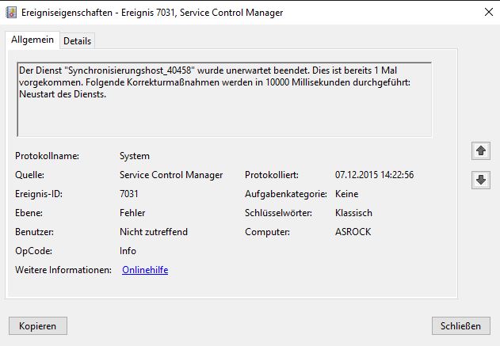Click the Schließen button
Image resolution: width=500 pixels, height=346 pixels.
point(461,325)
